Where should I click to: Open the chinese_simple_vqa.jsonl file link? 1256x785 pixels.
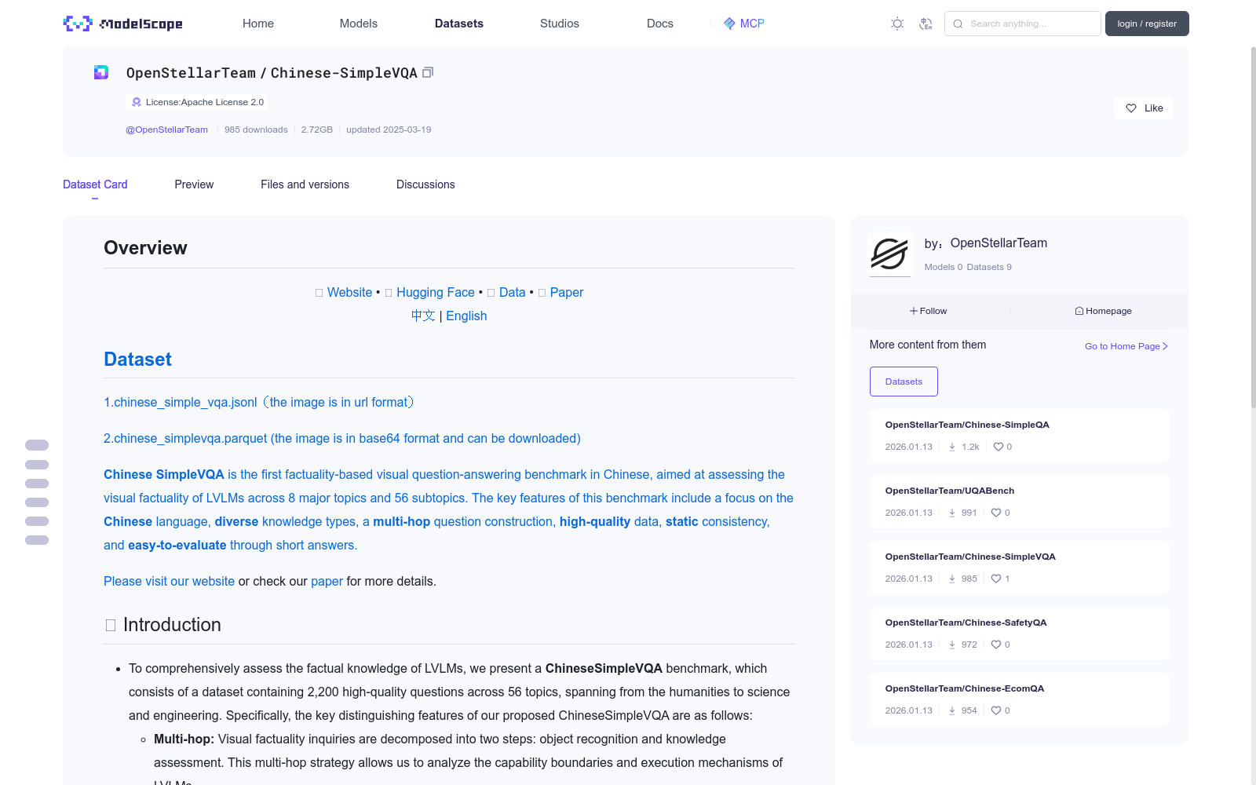pyautogui.click(x=259, y=402)
